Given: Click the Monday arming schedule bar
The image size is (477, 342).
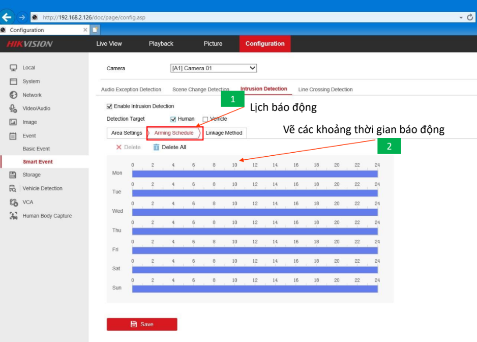Looking at the screenshot, I should click(x=254, y=174).
